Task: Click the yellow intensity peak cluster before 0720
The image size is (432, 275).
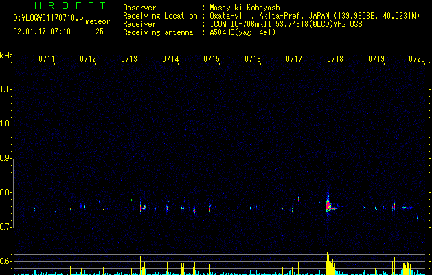Action: 407,267
